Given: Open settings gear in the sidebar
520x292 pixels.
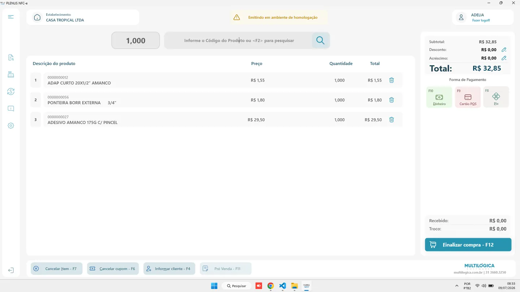Looking at the screenshot, I should tap(11, 126).
